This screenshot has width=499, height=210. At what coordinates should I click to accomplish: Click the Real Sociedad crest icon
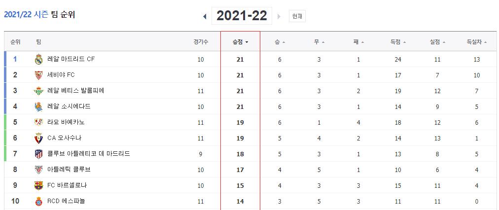(38, 106)
